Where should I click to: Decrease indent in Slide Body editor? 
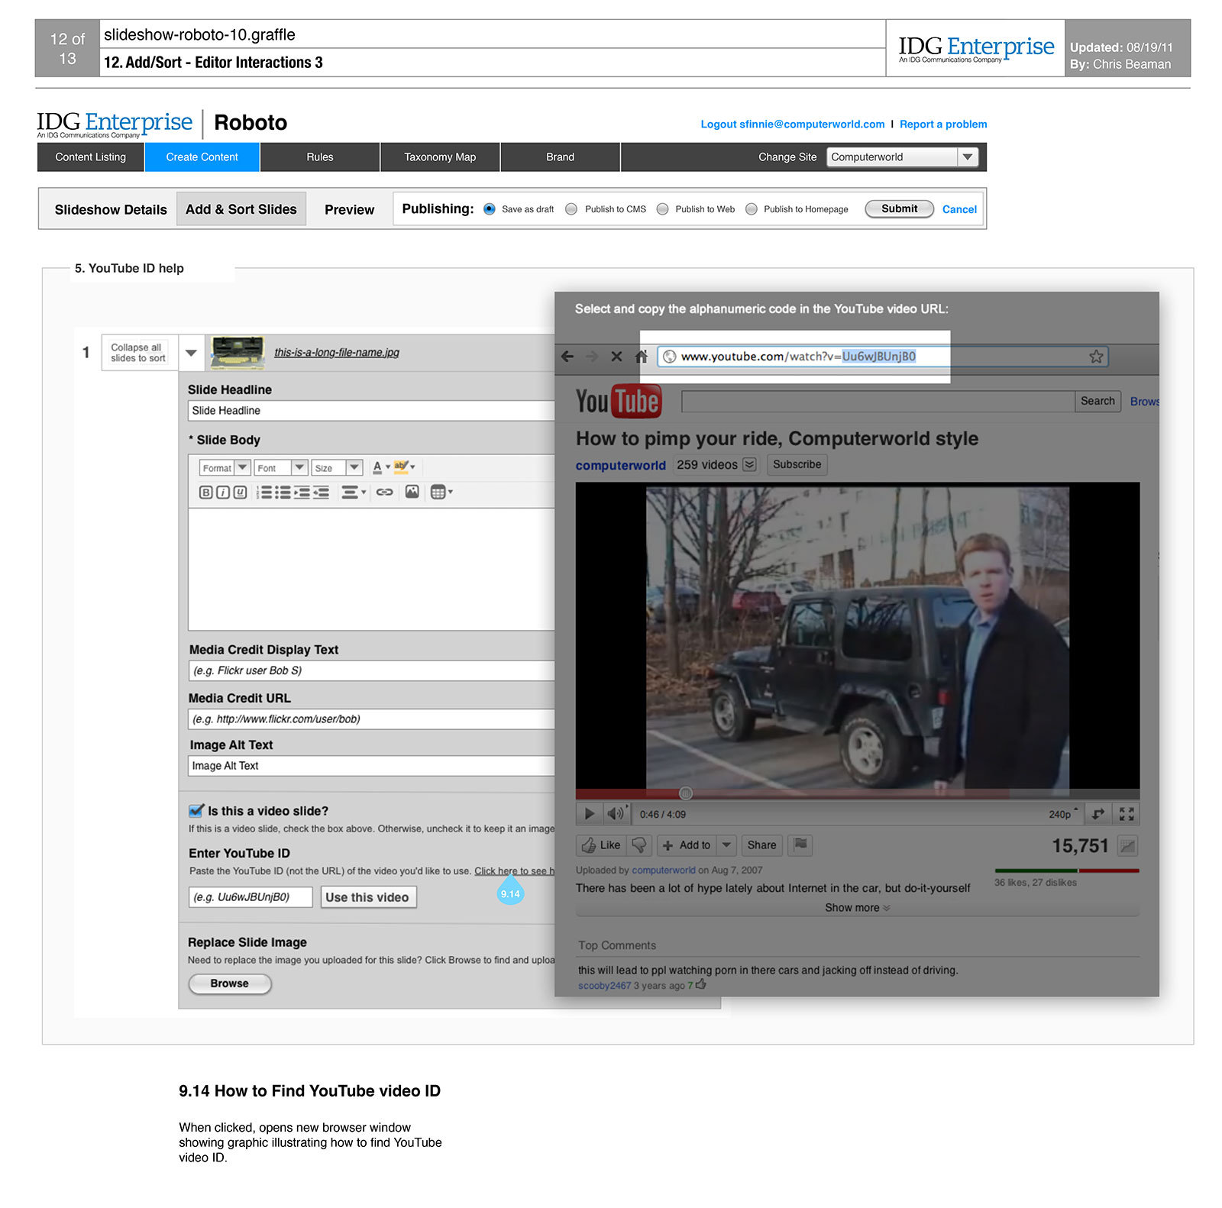321,493
